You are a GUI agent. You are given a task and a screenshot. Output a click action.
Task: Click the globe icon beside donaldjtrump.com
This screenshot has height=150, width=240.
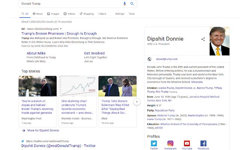(149, 59)
